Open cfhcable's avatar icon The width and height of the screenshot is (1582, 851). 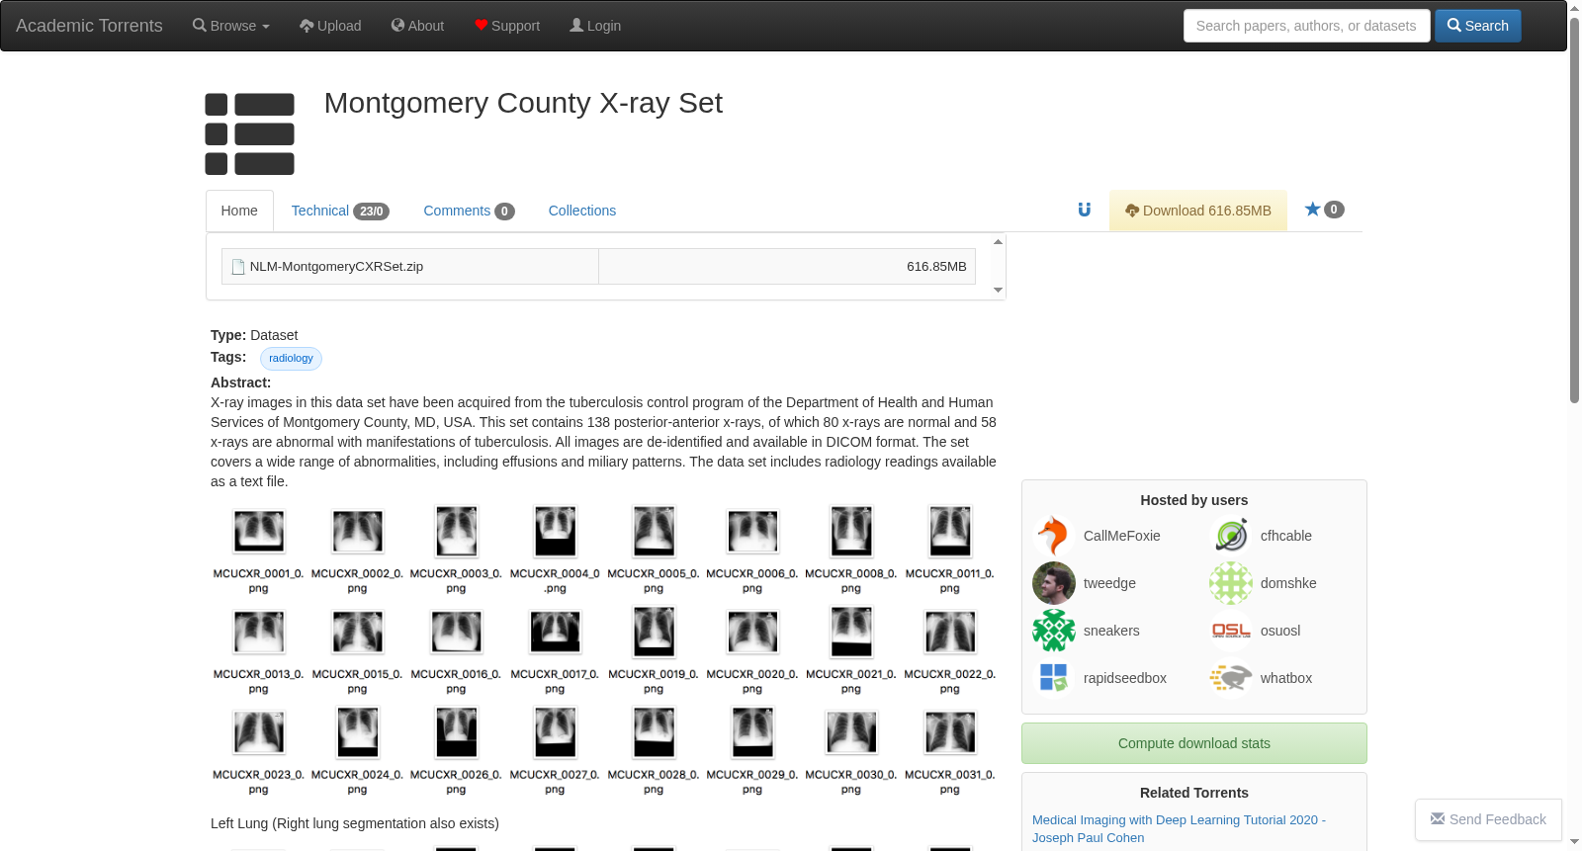[x=1231, y=536]
